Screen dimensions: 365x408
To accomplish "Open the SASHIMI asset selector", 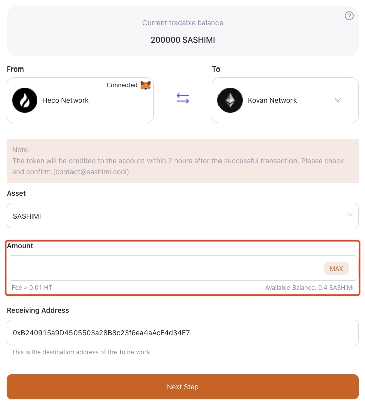I will pos(182,216).
